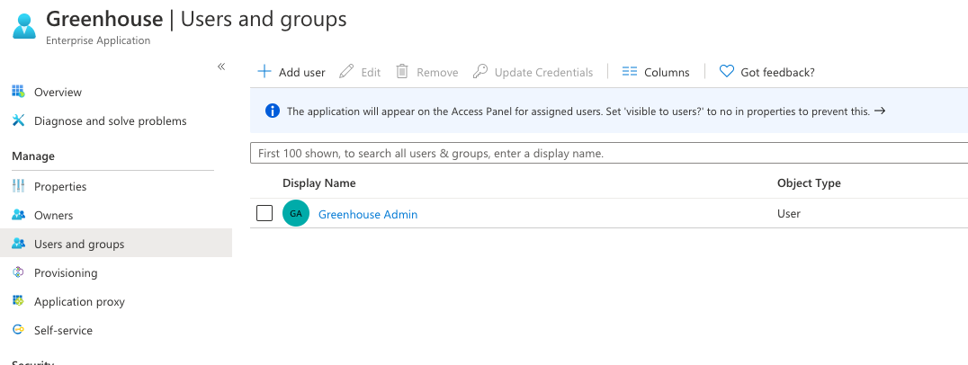Click the Greenhouse Users and groups page title

point(196,19)
